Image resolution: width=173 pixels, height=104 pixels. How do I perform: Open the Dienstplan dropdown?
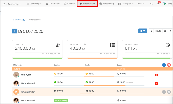tap(126, 4)
